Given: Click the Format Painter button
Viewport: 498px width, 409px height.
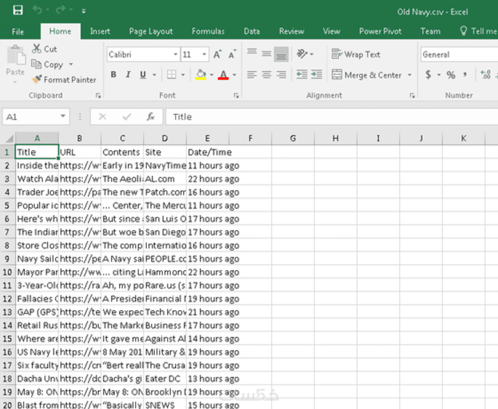Looking at the screenshot, I should pos(63,80).
